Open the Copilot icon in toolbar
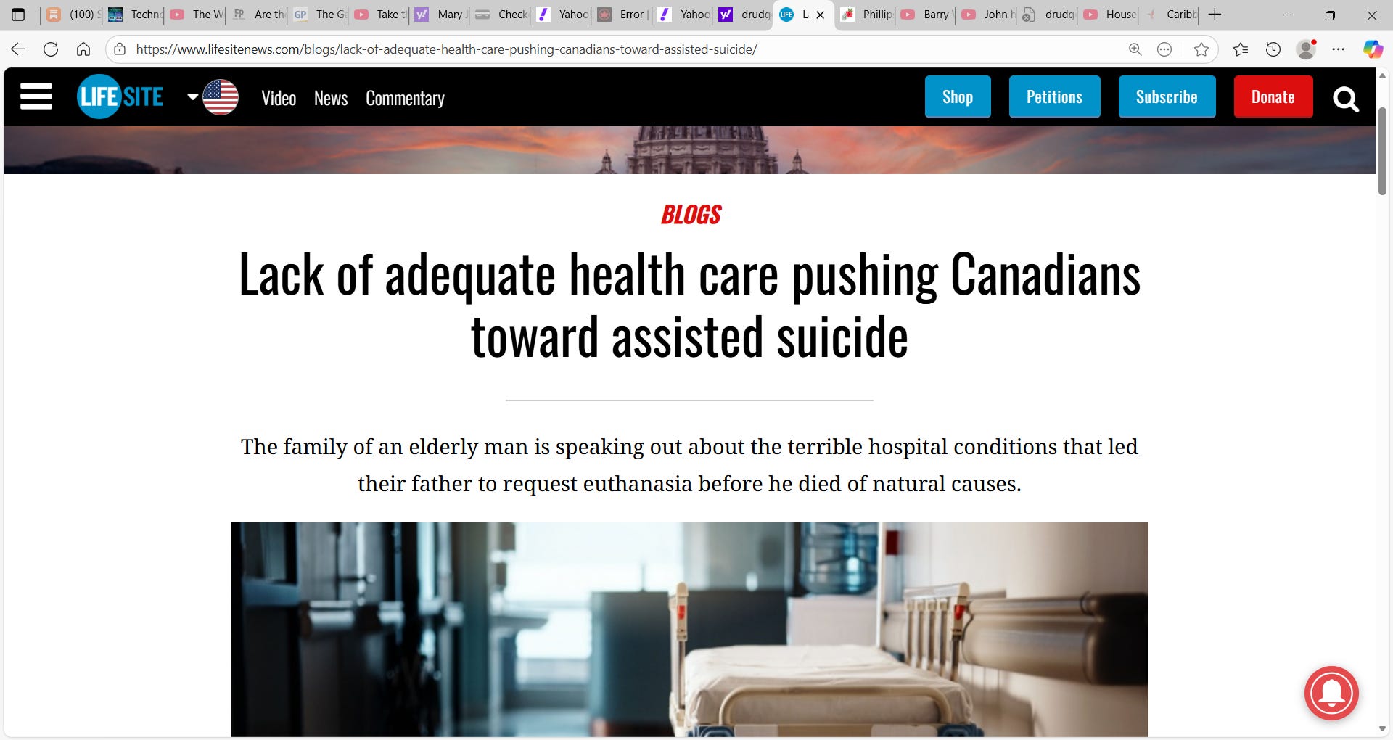The image size is (1393, 740). [1373, 49]
